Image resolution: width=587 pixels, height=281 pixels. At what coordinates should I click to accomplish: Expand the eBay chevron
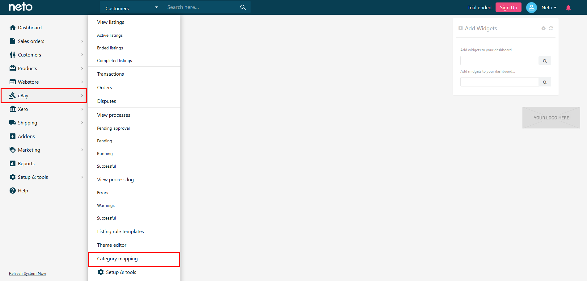click(x=82, y=95)
